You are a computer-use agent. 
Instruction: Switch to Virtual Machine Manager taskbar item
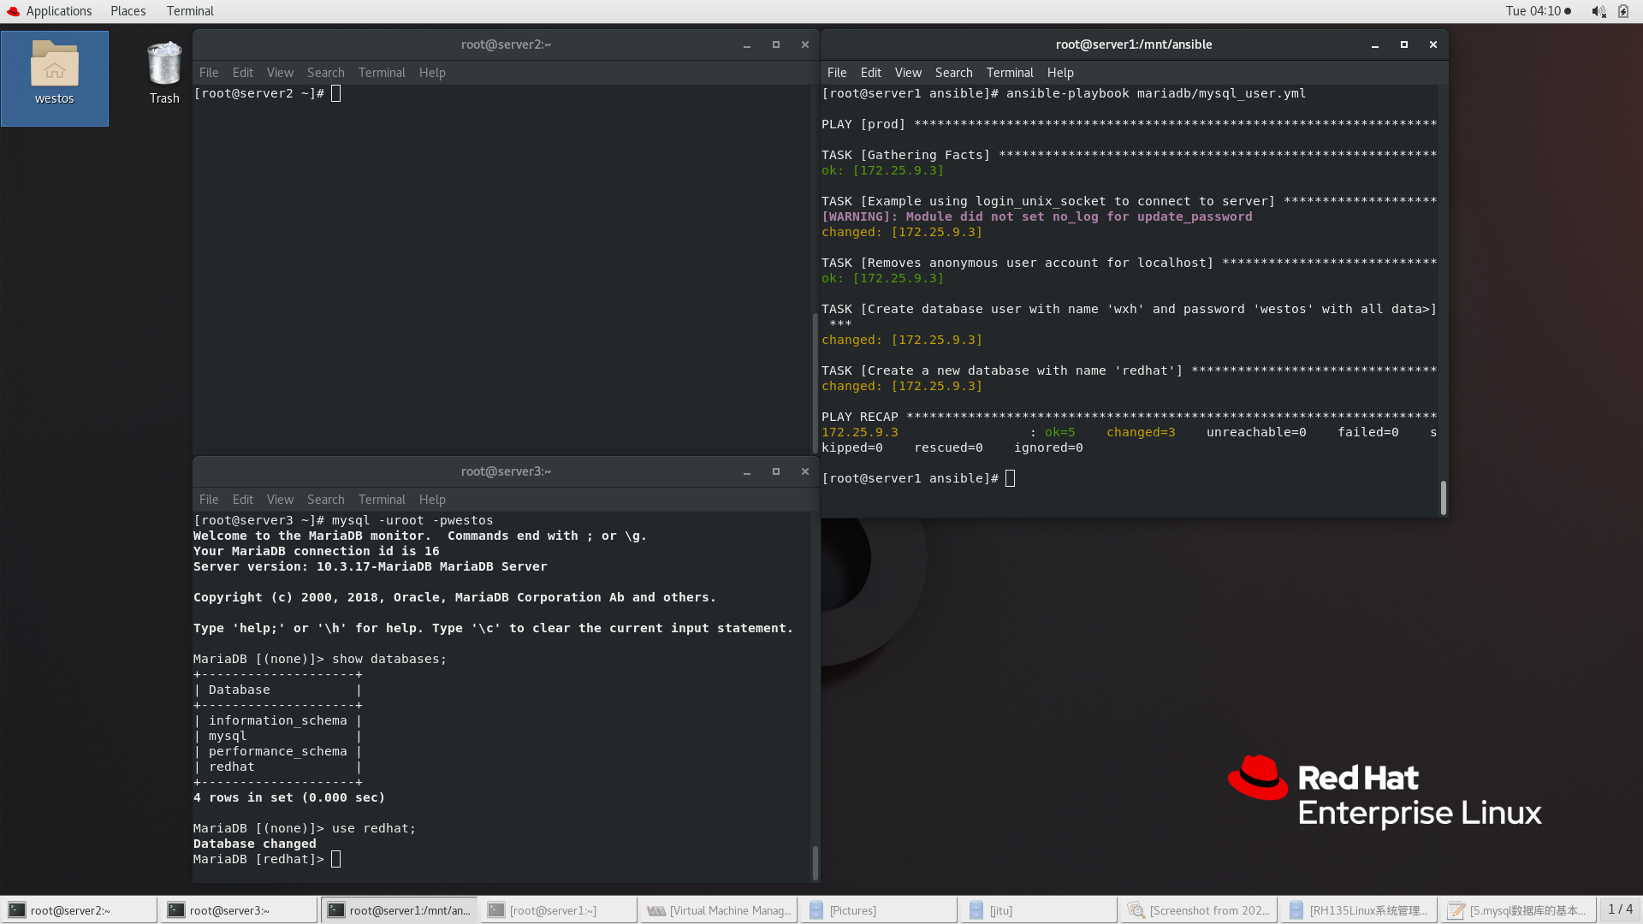(719, 910)
